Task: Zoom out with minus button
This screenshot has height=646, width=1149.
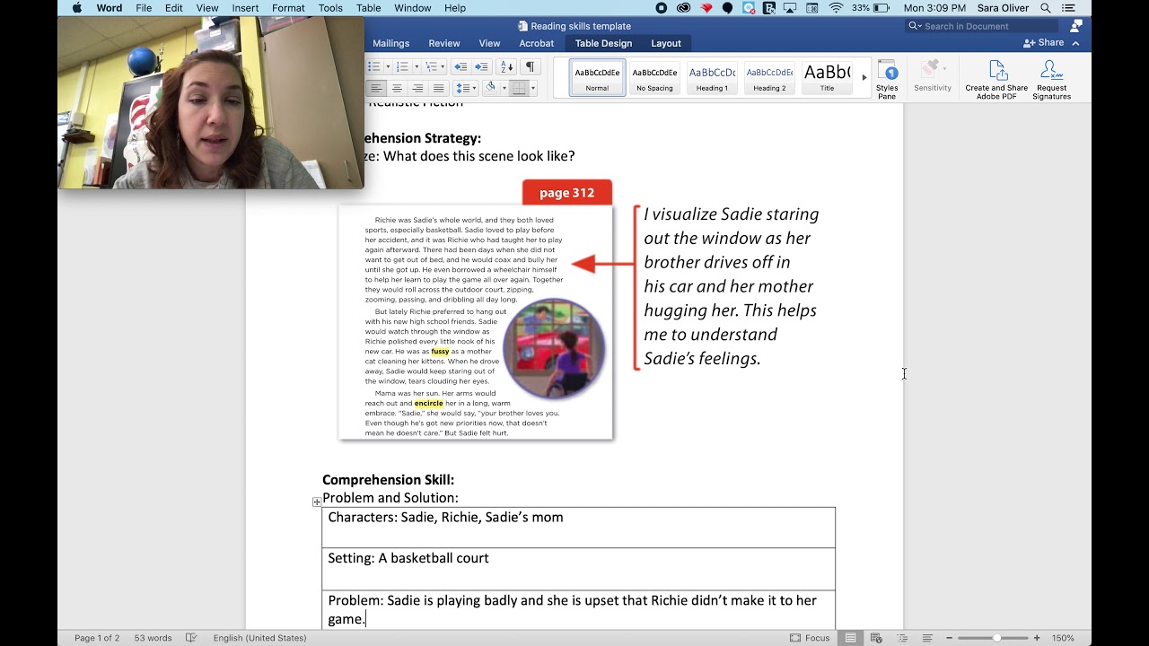Action: (949, 638)
